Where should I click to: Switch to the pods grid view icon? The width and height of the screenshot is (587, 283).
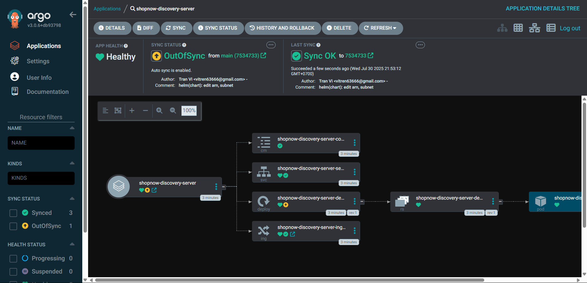(x=518, y=28)
